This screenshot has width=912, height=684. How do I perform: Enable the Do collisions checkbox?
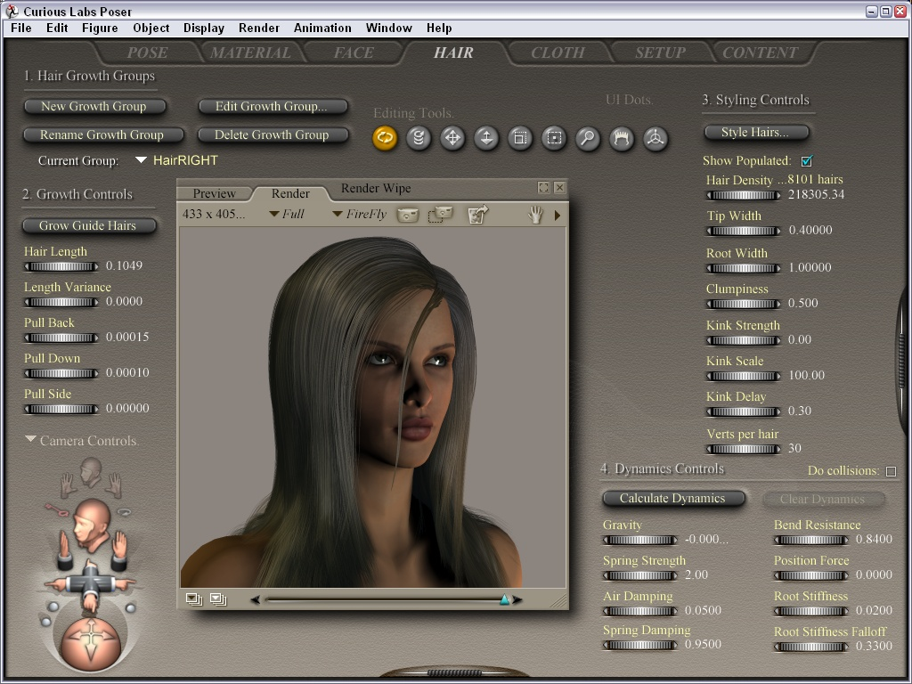click(x=891, y=471)
